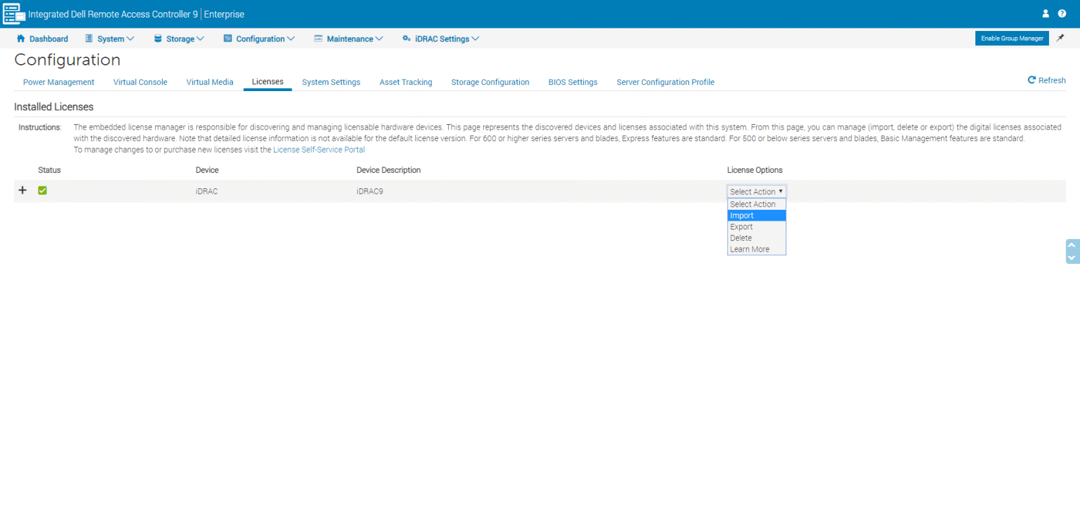This screenshot has height=527, width=1080.
Task: Click the Maintenance menu icon
Action: (318, 38)
